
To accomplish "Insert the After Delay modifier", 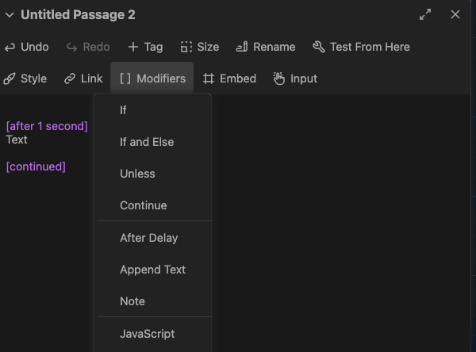I will click(x=148, y=238).
